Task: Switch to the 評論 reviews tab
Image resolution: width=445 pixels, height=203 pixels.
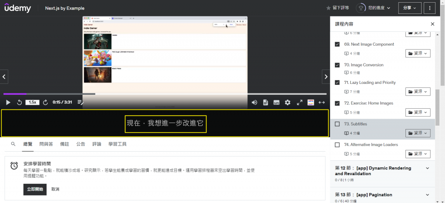Action: coord(97,144)
